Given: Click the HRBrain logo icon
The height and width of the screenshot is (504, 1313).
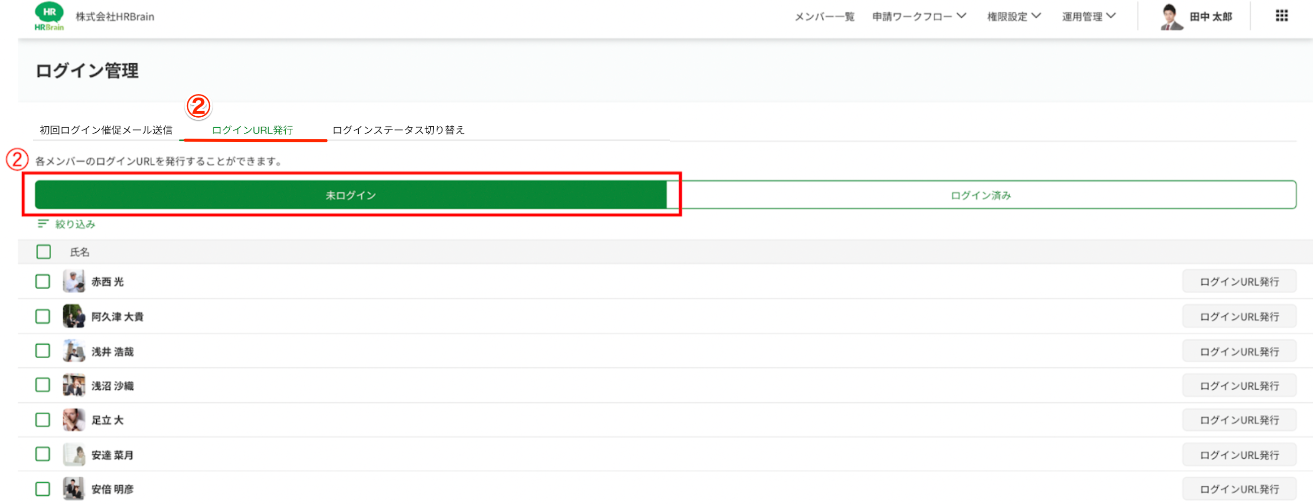Looking at the screenshot, I should 49,16.
